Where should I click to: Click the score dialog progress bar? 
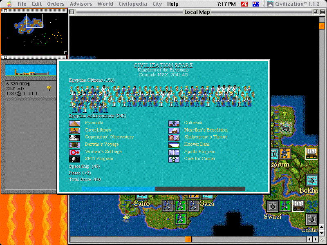(163, 189)
